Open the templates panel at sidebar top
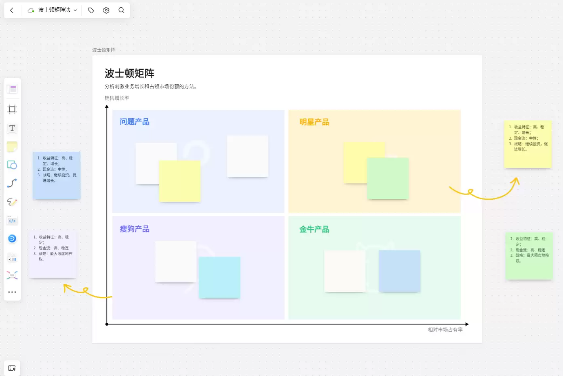Screen dimensions: 563x376 (12, 89)
